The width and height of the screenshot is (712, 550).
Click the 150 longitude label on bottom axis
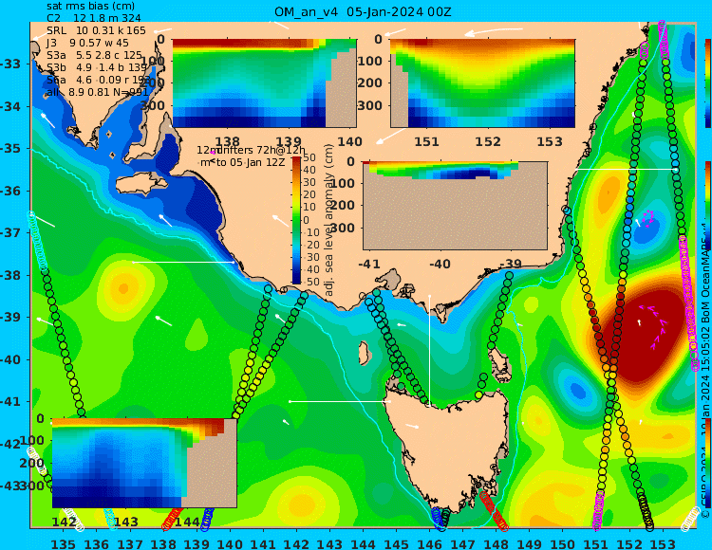click(563, 543)
